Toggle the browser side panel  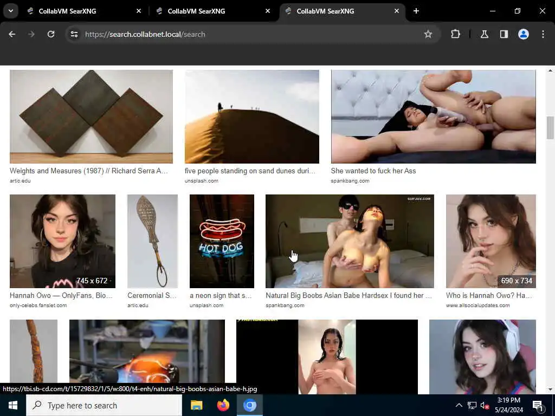pos(504,34)
